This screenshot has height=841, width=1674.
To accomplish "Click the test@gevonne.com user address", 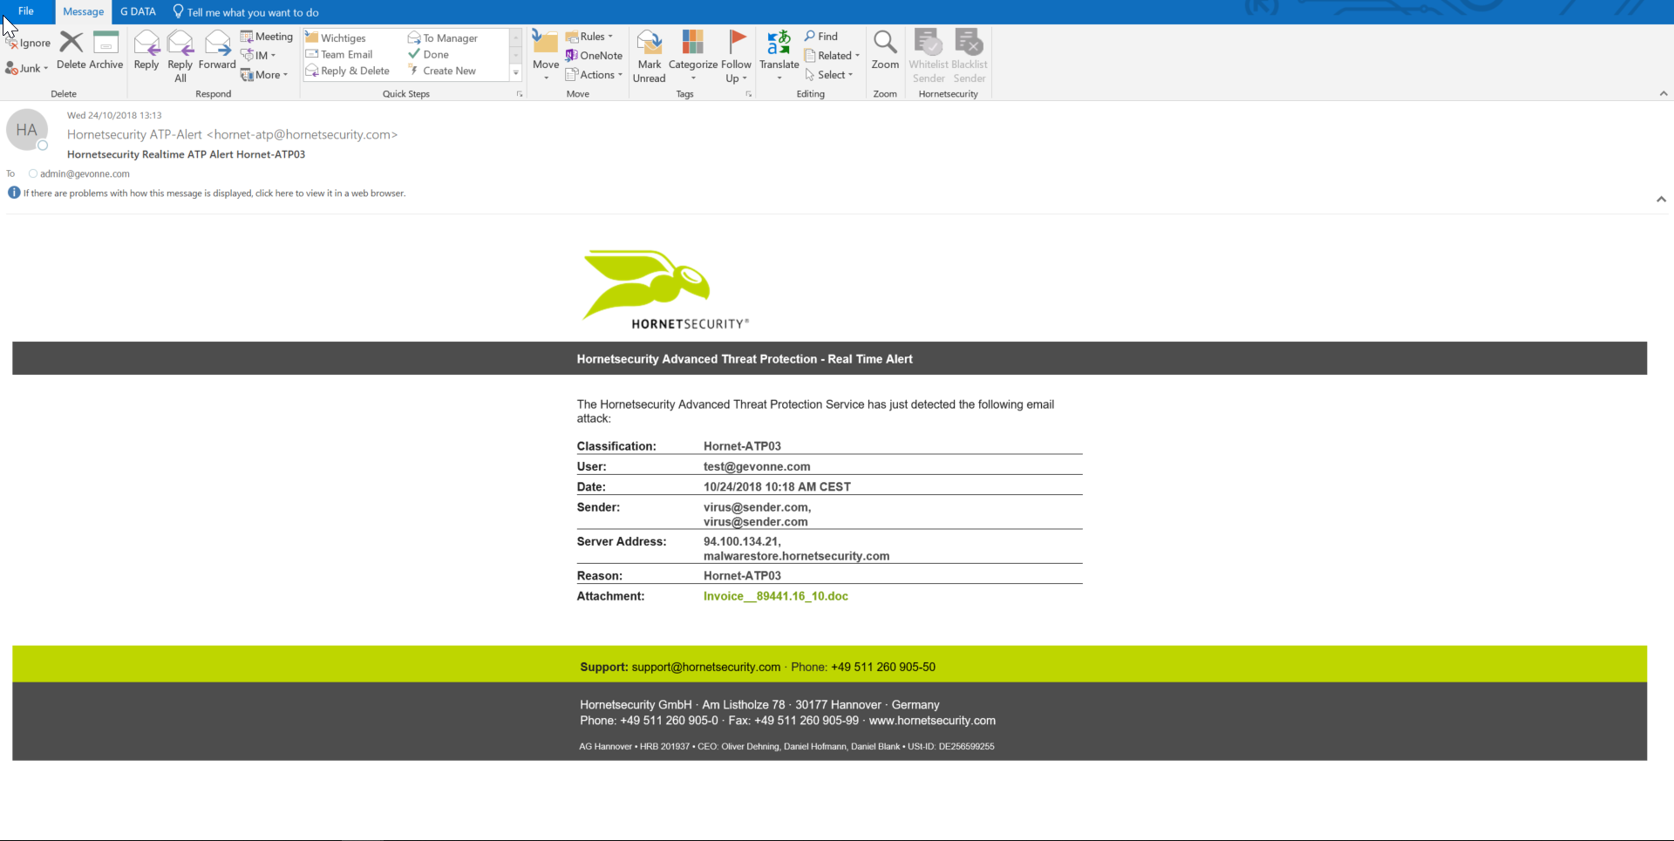I will tap(757, 466).
